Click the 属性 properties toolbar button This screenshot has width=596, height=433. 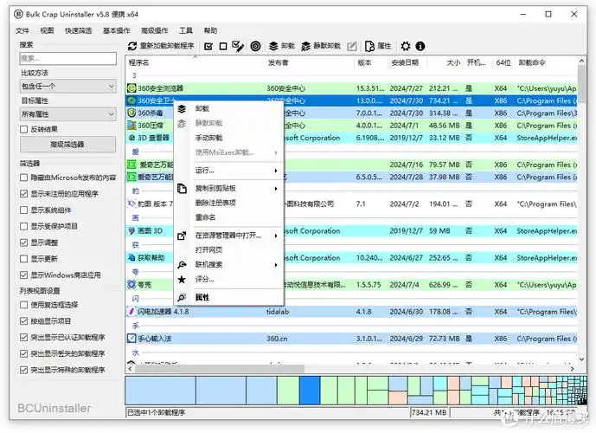click(378, 46)
